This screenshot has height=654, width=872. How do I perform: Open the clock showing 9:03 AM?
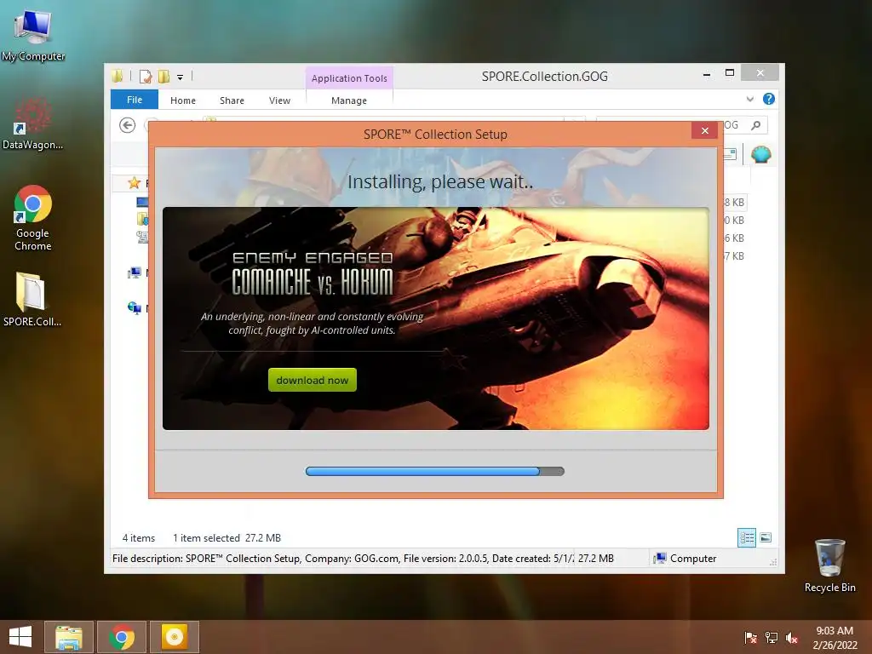pos(835,637)
